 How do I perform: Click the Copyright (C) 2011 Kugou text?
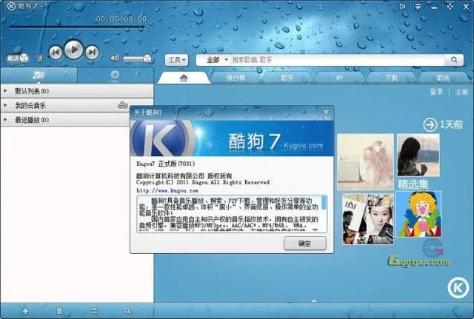202,183
